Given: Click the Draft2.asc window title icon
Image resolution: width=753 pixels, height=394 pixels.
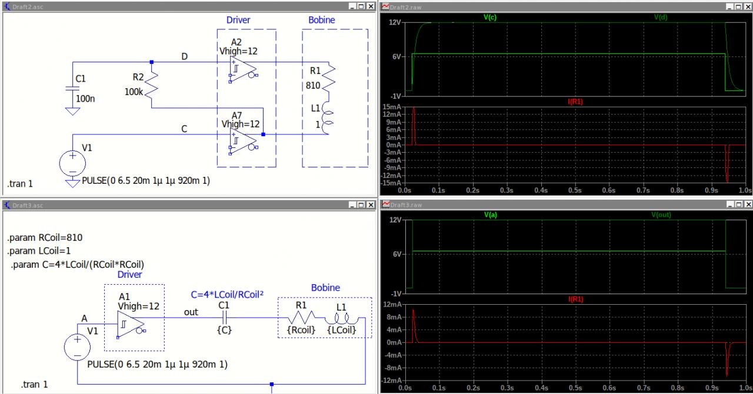Looking at the screenshot, I should tap(6, 6).
